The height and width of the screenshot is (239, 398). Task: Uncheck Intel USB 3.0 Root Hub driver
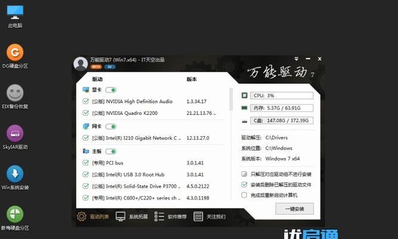86,174
